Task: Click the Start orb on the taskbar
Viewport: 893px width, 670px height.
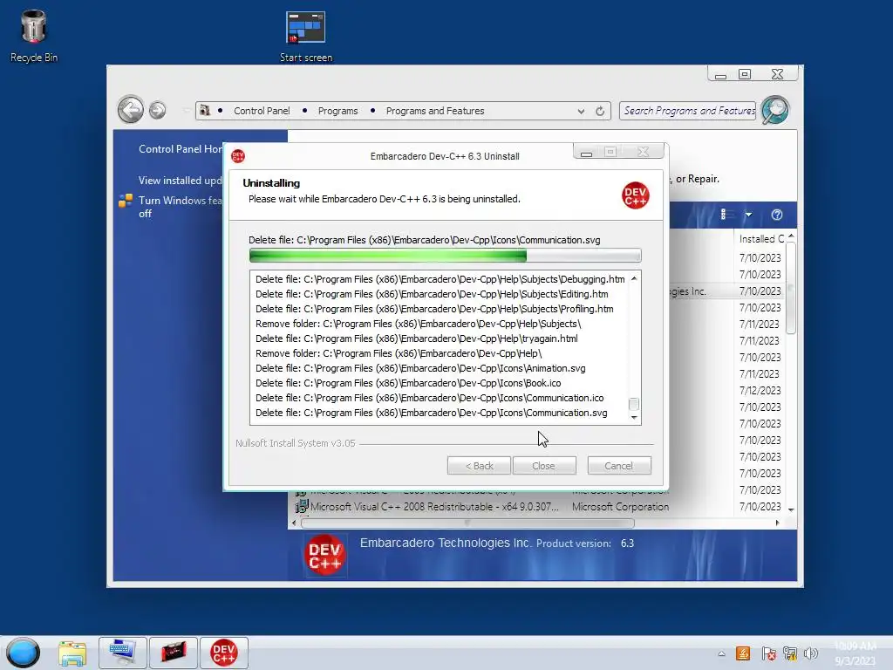Action: (24, 653)
